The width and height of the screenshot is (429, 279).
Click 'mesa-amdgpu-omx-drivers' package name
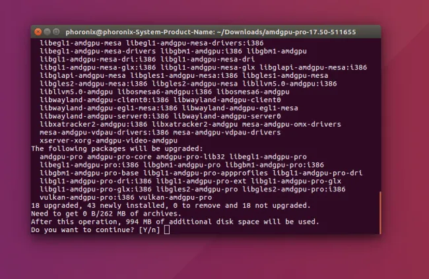[291, 124]
